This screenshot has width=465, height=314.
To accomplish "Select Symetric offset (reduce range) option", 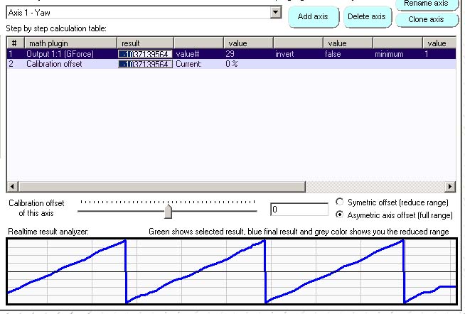I will [340, 202].
